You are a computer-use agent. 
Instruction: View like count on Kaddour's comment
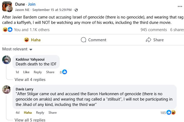tap(63, 72)
